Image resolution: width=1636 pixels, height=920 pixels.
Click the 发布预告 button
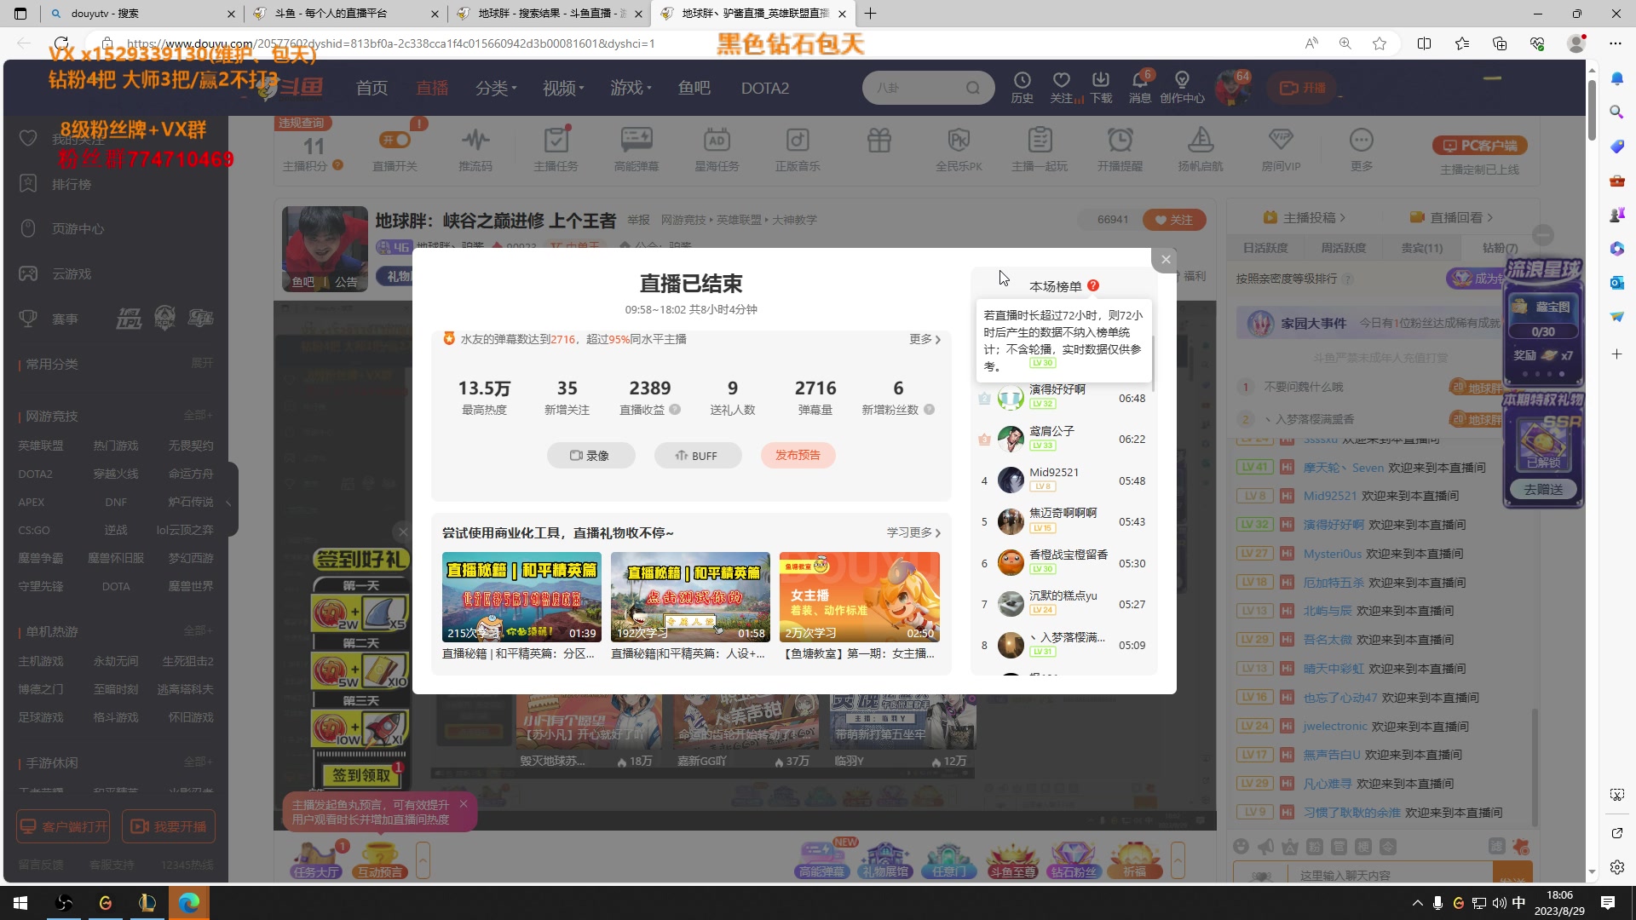[x=798, y=455]
